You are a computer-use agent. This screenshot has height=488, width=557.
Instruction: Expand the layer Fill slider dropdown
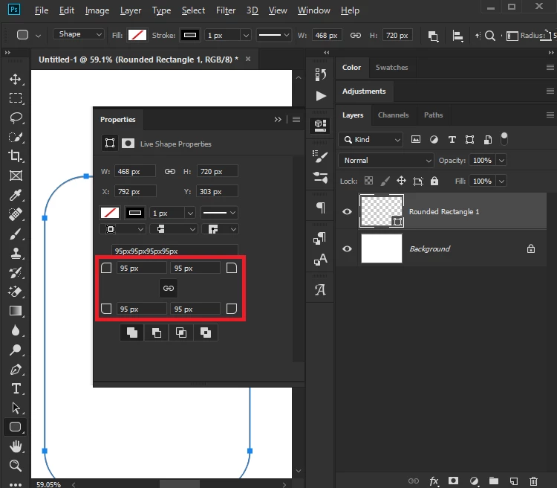[501, 182]
